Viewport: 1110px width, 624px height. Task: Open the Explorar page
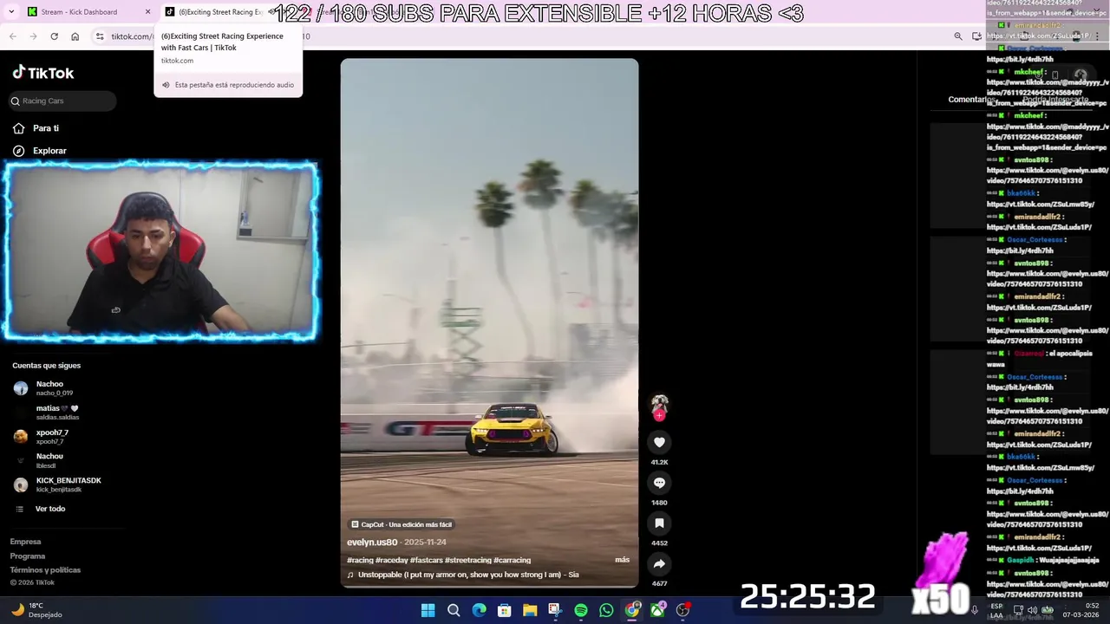click(x=49, y=151)
